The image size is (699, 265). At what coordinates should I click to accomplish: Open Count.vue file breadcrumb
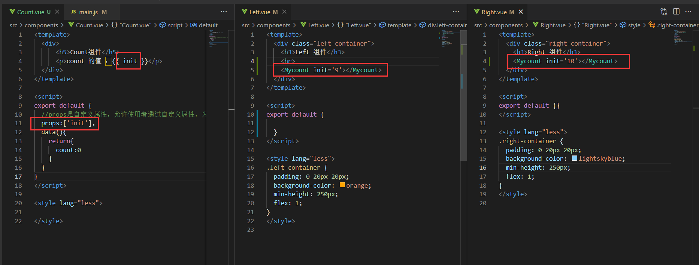[86, 25]
